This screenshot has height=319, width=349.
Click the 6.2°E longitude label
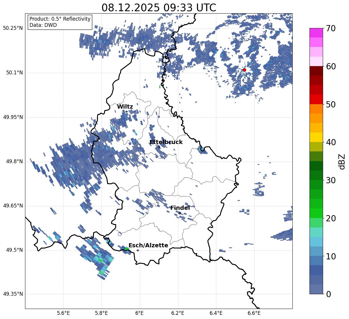[x=178, y=313]
